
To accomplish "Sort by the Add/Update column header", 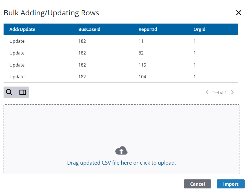I will click(x=22, y=29).
